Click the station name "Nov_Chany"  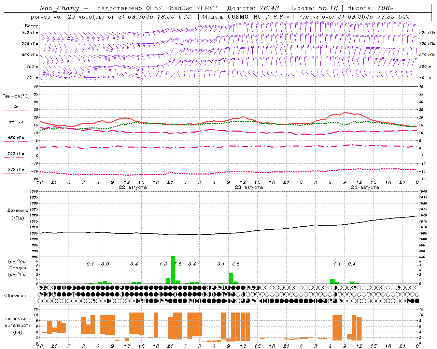59,8
